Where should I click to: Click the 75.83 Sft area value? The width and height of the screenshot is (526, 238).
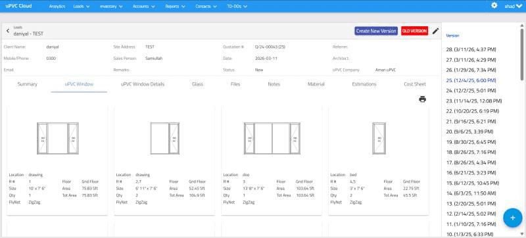(x=89, y=189)
